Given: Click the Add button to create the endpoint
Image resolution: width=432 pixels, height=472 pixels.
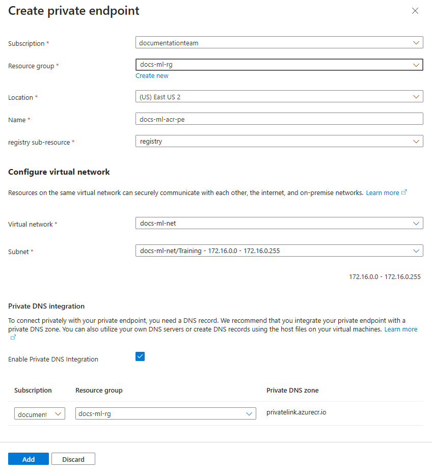Looking at the screenshot, I should point(28,459).
